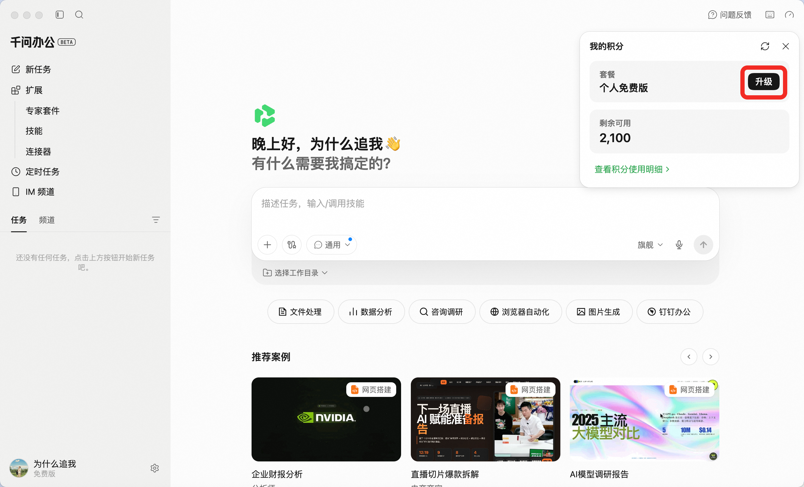
Task: Open IM 频道 phone item
Action: 33,192
